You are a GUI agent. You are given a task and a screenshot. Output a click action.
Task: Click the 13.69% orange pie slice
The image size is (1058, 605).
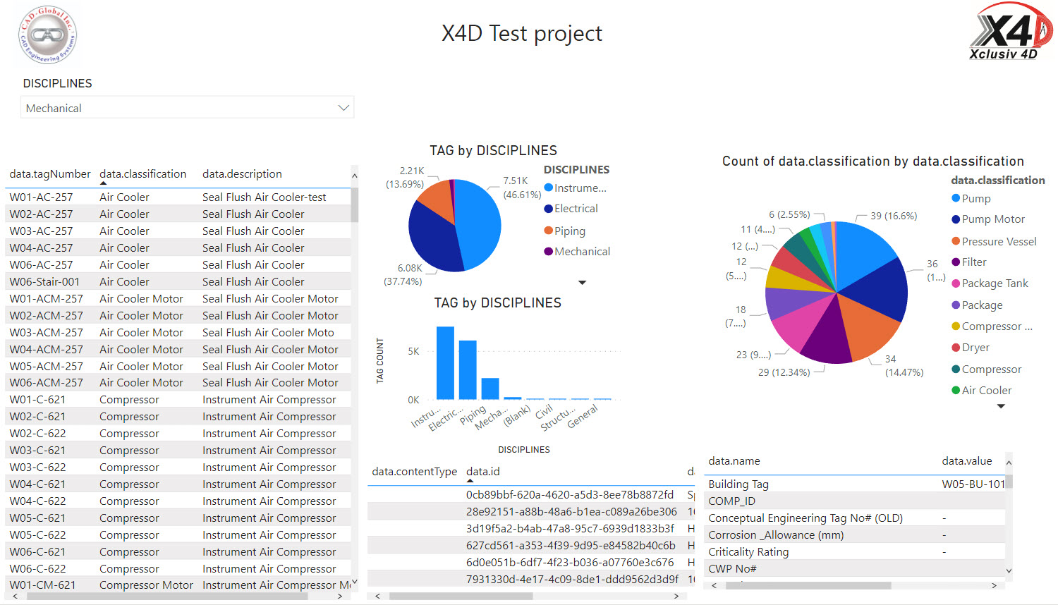coord(437,198)
